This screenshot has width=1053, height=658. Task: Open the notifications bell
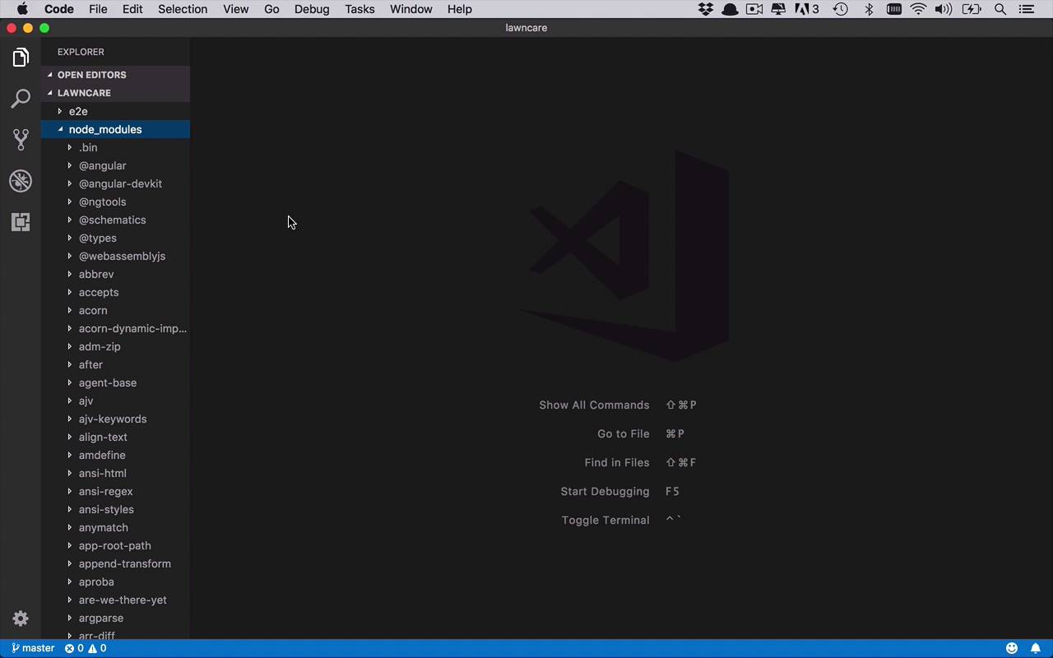coord(1036,648)
